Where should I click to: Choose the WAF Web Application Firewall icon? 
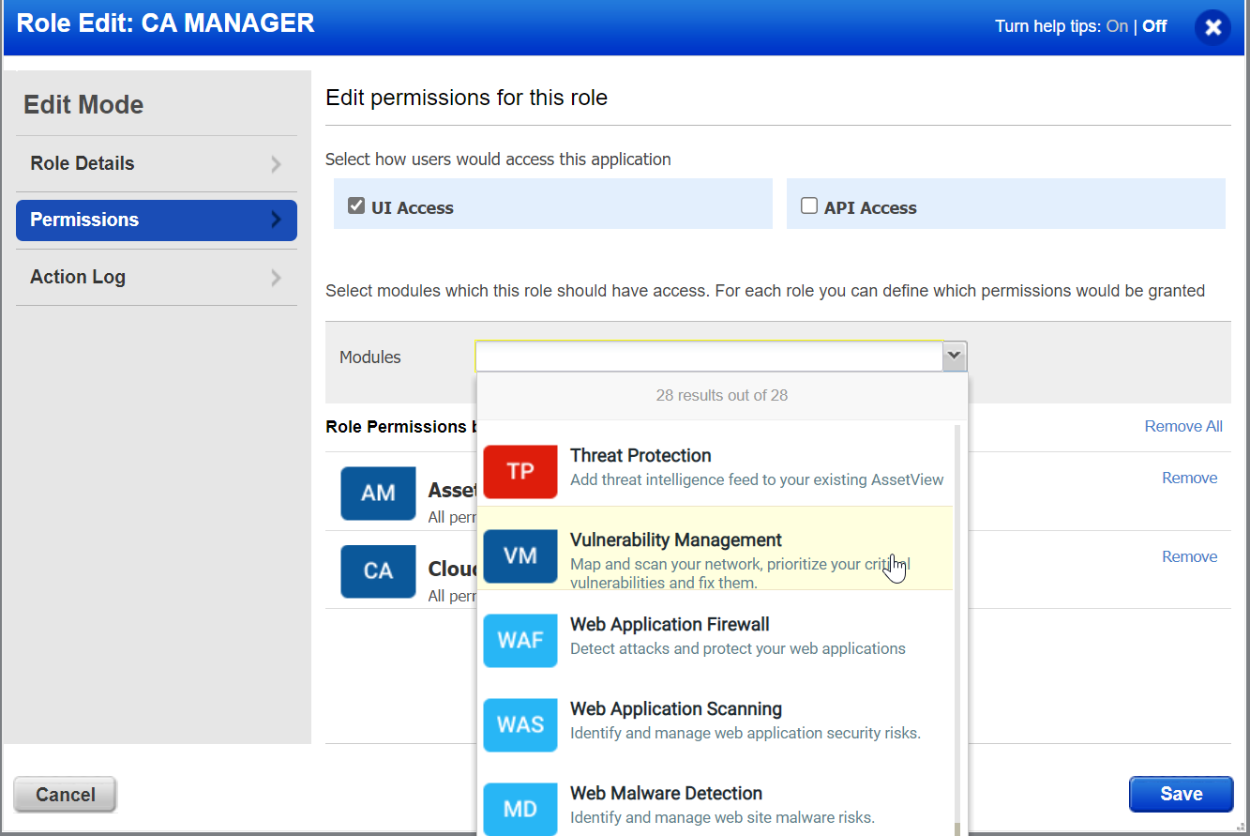pyautogui.click(x=520, y=641)
